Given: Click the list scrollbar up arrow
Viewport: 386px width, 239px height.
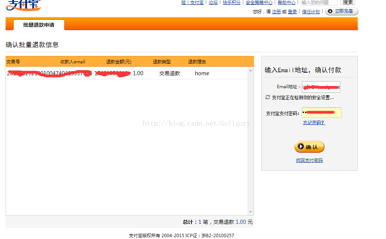Looking at the screenshot, I should point(250,70).
